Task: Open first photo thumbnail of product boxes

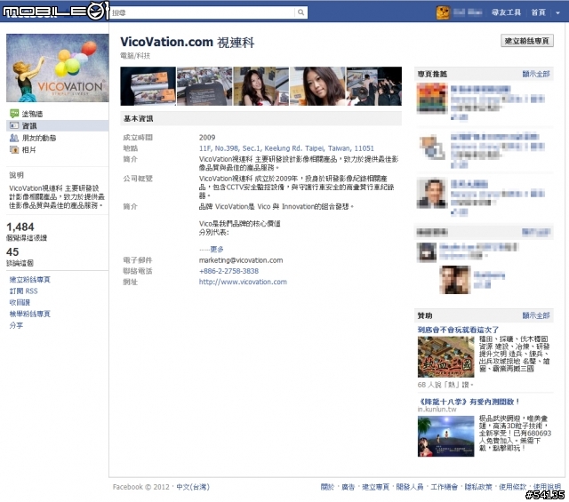Action: (148, 86)
